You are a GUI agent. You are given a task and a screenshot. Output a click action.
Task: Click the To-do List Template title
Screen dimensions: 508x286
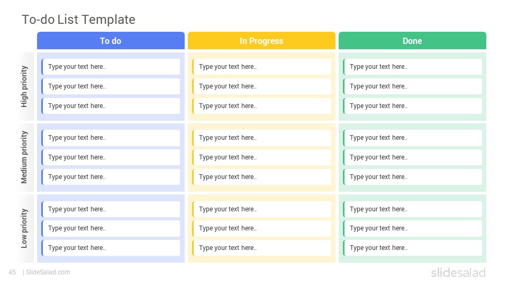[78, 20]
